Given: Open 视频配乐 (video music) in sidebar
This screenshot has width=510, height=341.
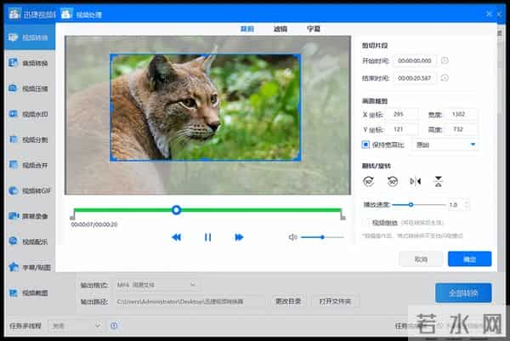Looking at the screenshot, I should pos(29,242).
